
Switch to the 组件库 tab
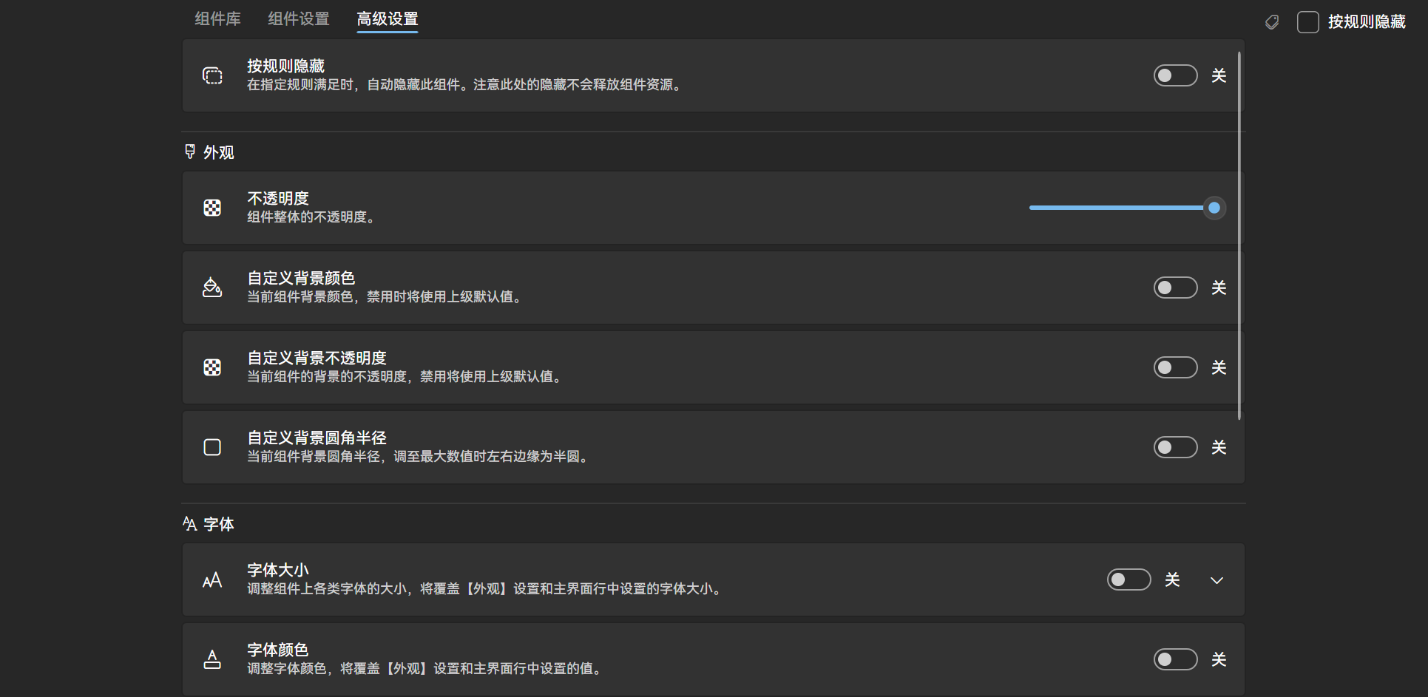point(217,18)
